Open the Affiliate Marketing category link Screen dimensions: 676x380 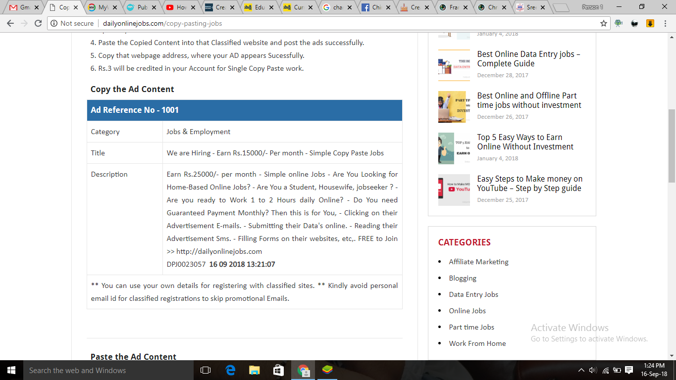point(478,262)
